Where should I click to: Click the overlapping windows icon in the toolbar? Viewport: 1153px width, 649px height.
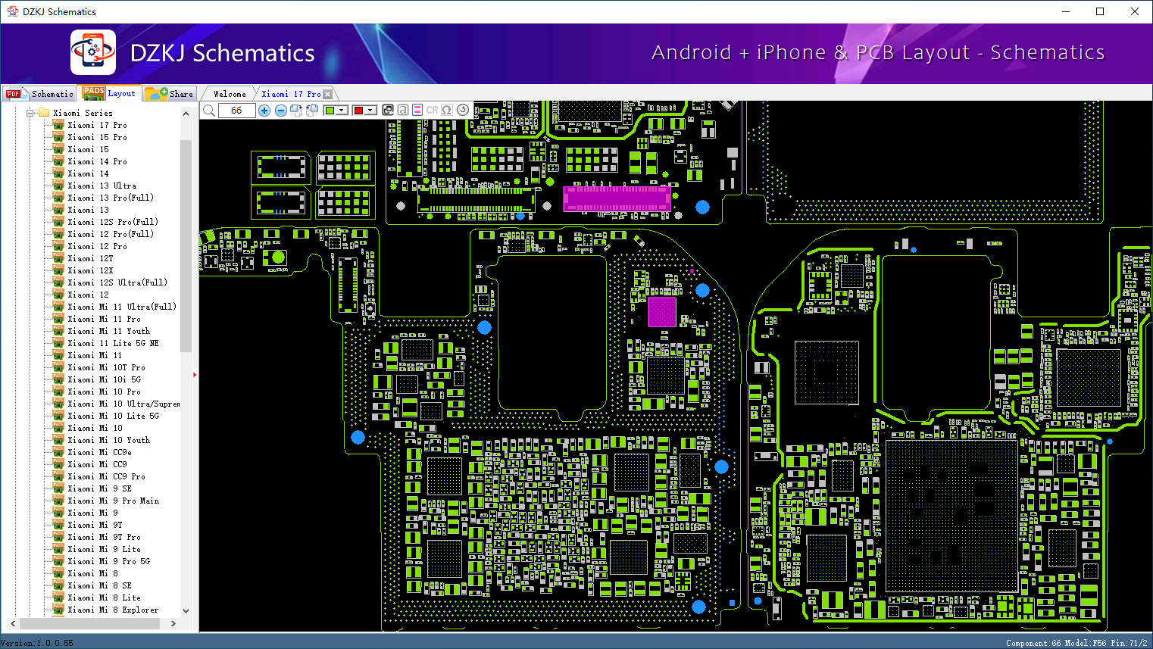[x=388, y=110]
